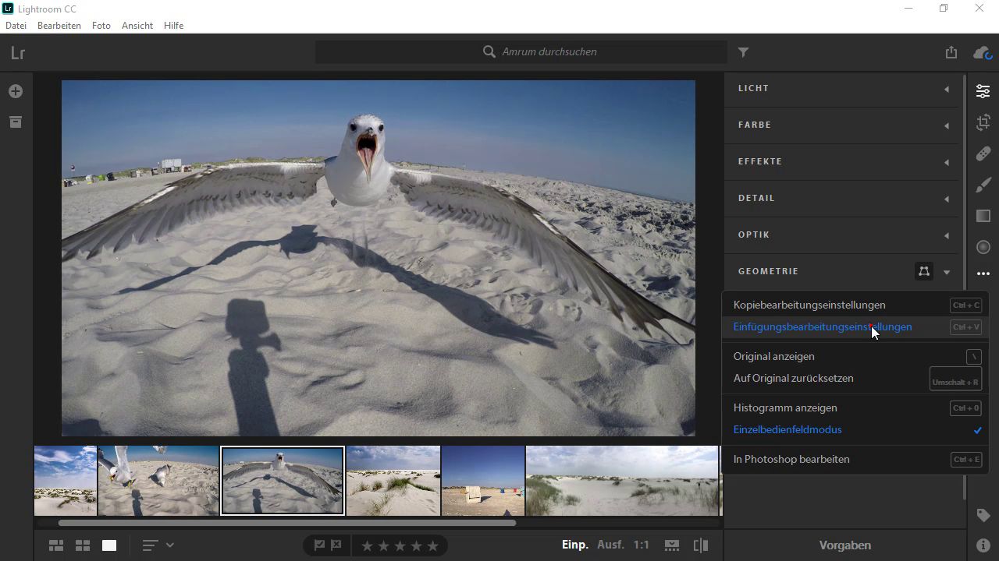
Task: Open the Add Photos plus icon
Action: click(16, 92)
